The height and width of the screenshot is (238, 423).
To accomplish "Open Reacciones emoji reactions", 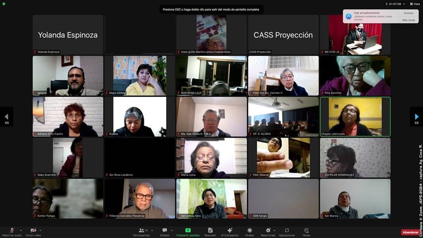I will [x=268, y=232].
